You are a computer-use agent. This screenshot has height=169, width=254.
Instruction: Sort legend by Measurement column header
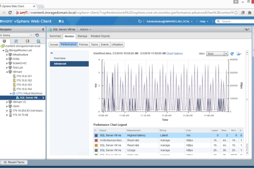[142, 130]
